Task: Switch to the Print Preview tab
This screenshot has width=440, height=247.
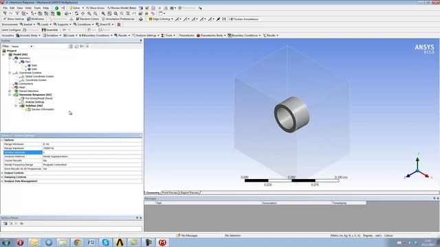Action: 170,193
